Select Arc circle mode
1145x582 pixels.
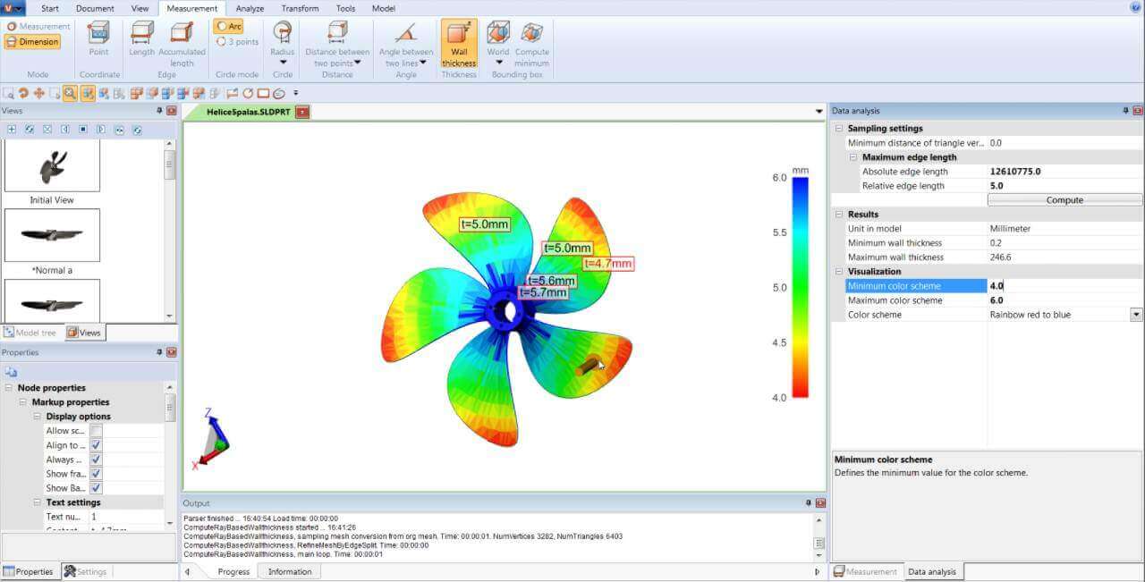(229, 27)
